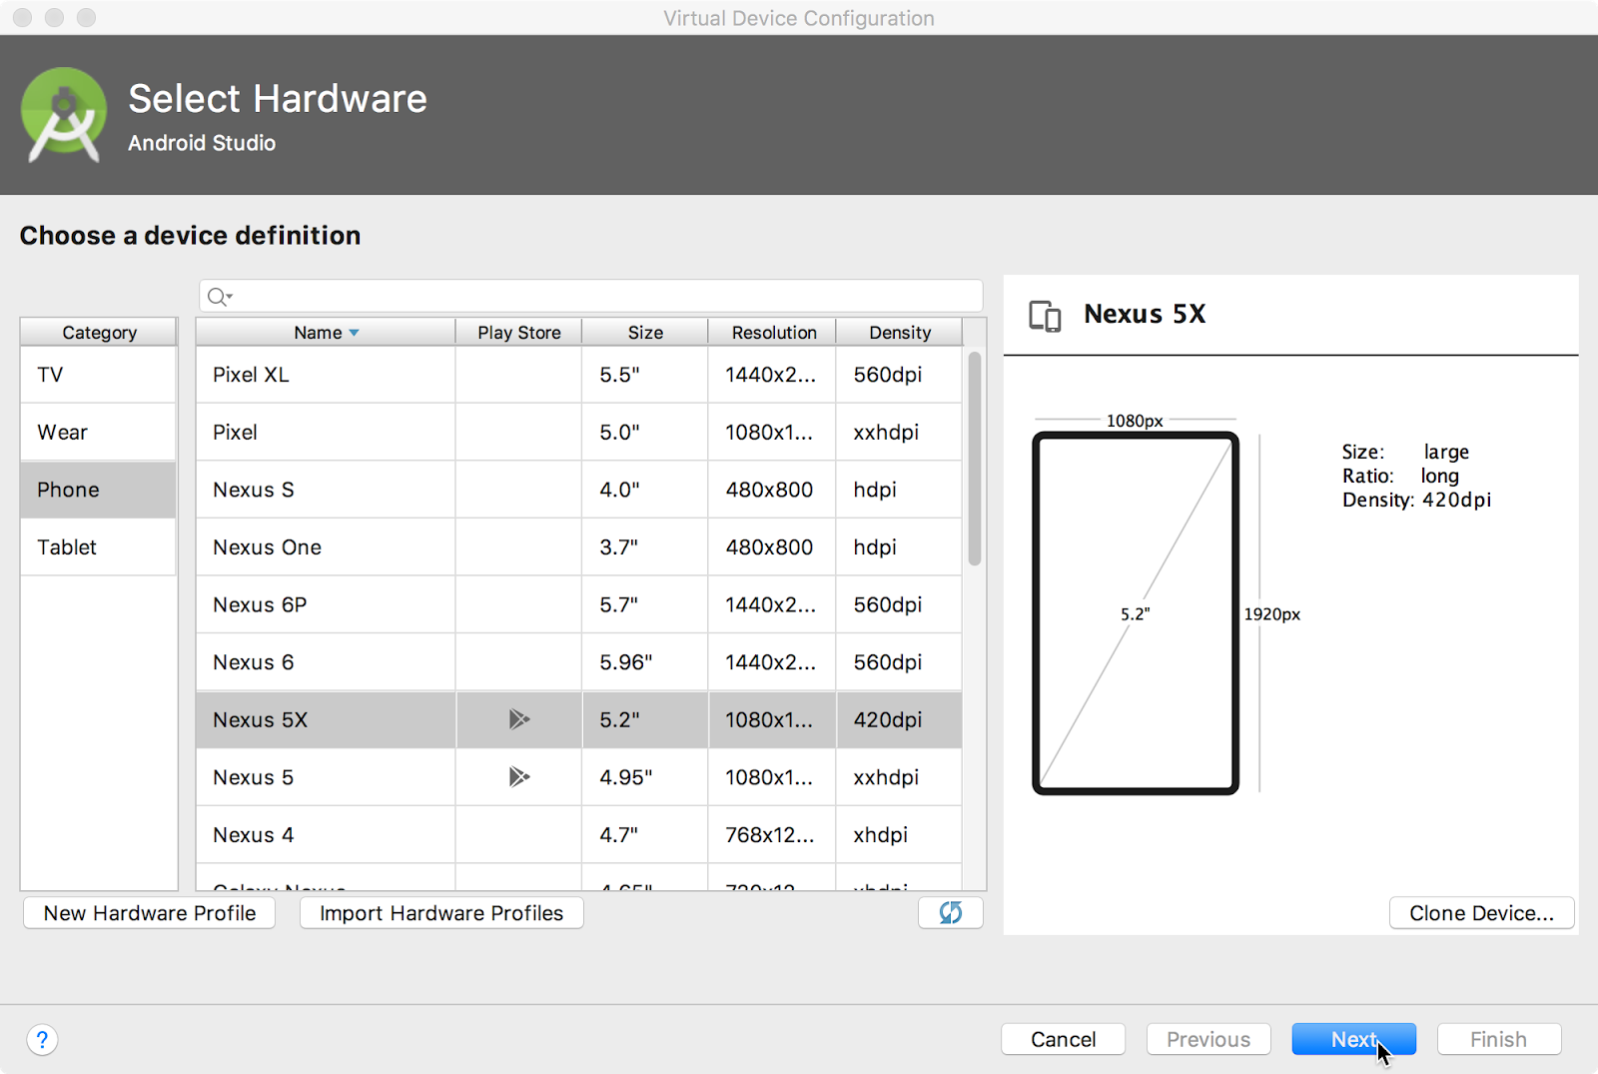Focus the device search input field
Viewport: 1598px width, 1074px height.
(x=599, y=297)
